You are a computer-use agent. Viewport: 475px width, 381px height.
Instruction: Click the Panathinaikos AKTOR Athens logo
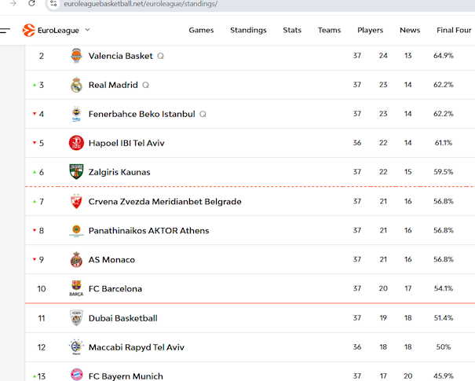coord(76,230)
